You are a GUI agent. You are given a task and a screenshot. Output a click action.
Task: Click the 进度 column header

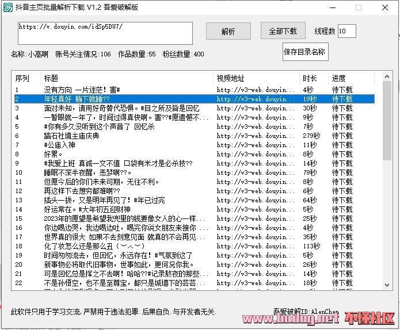tap(351, 78)
